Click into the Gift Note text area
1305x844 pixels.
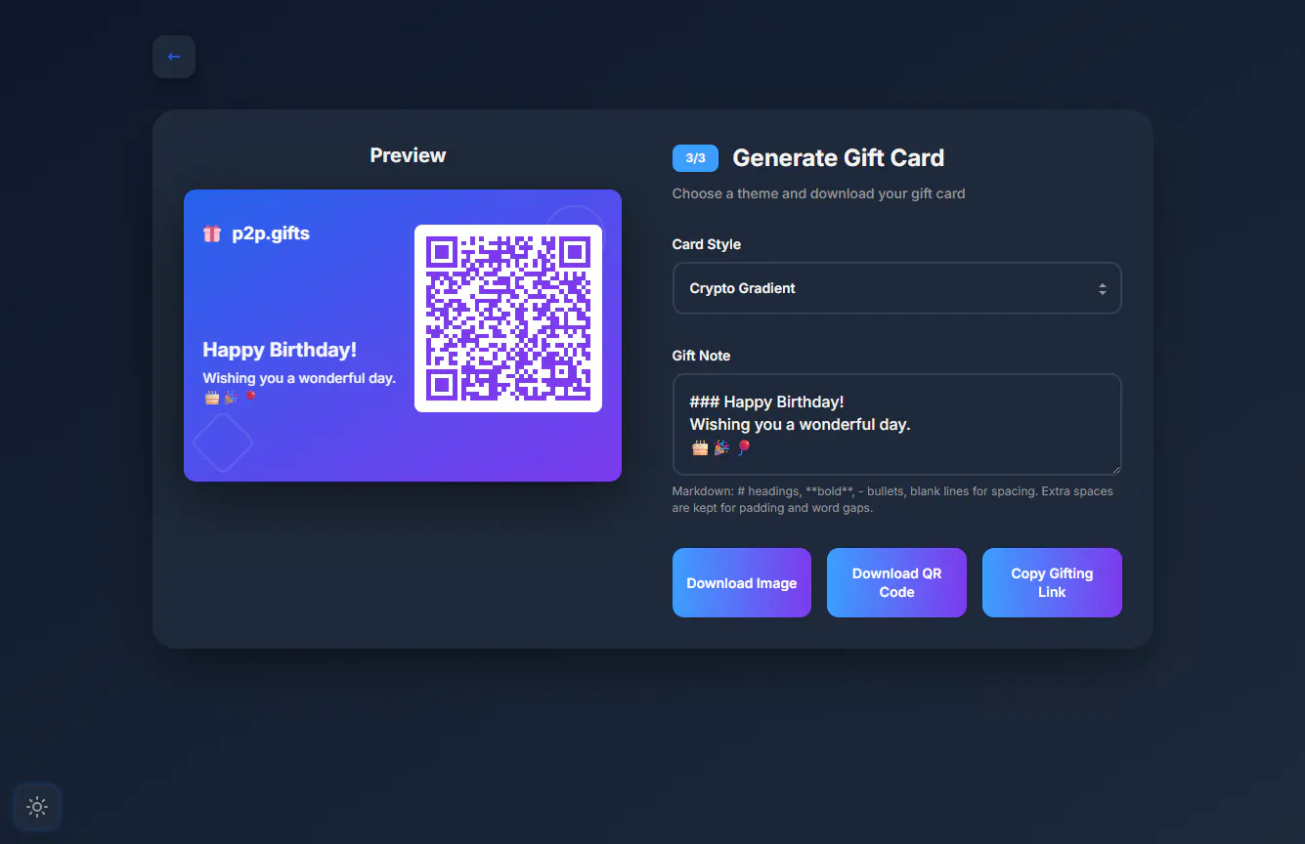pyautogui.click(x=896, y=424)
